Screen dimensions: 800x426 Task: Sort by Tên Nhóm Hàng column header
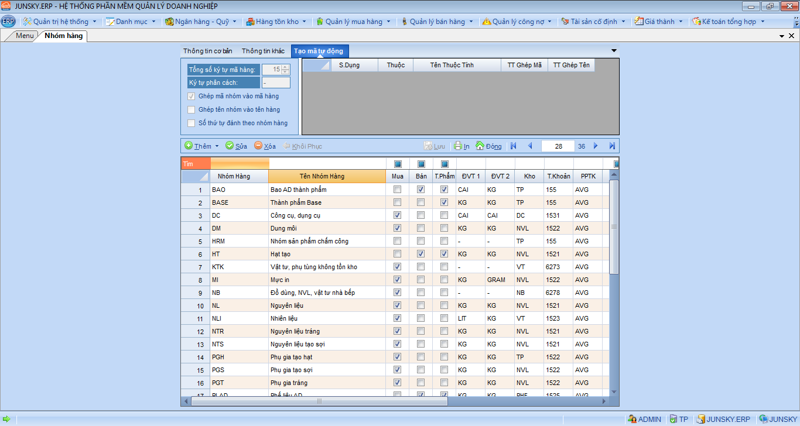click(x=322, y=176)
